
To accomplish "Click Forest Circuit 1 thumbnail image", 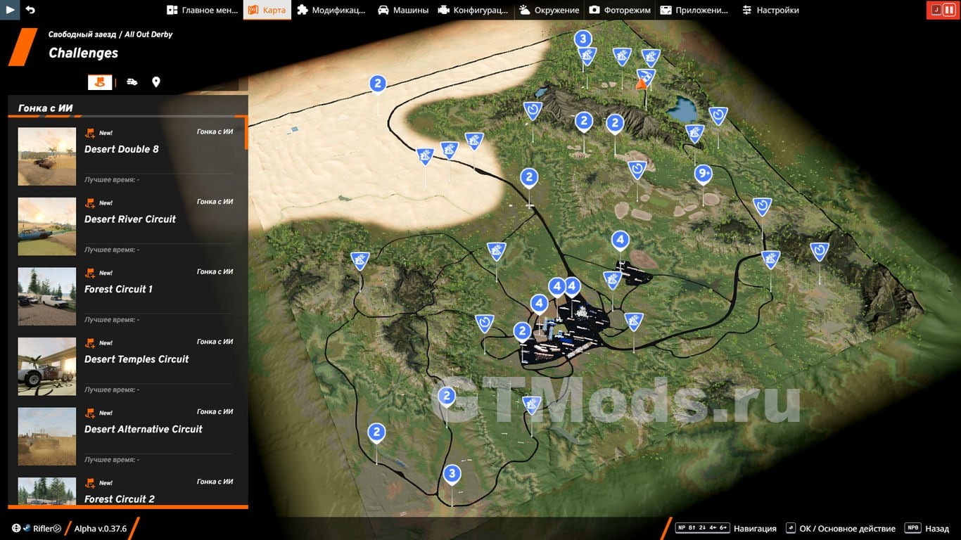I will point(47,296).
